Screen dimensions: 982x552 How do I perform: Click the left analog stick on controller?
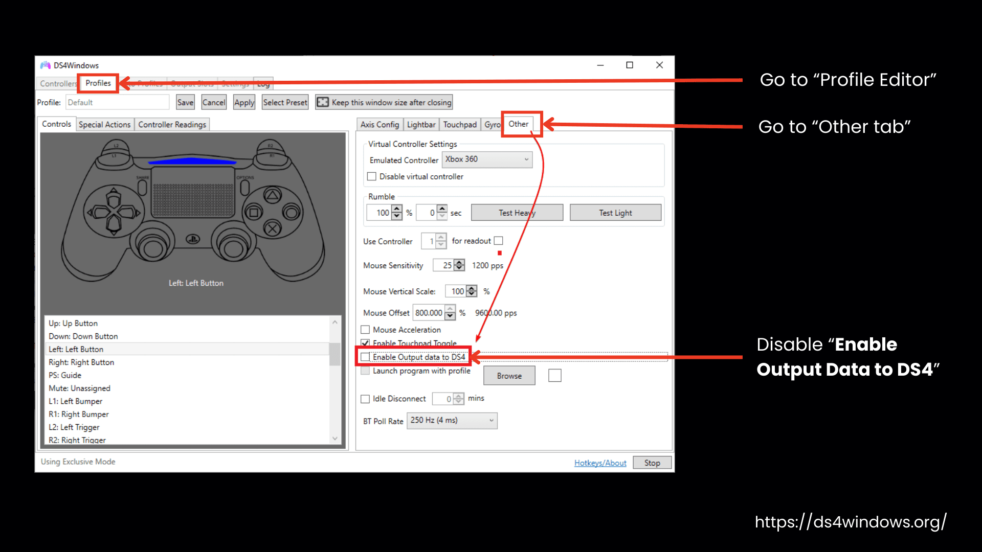(x=152, y=248)
